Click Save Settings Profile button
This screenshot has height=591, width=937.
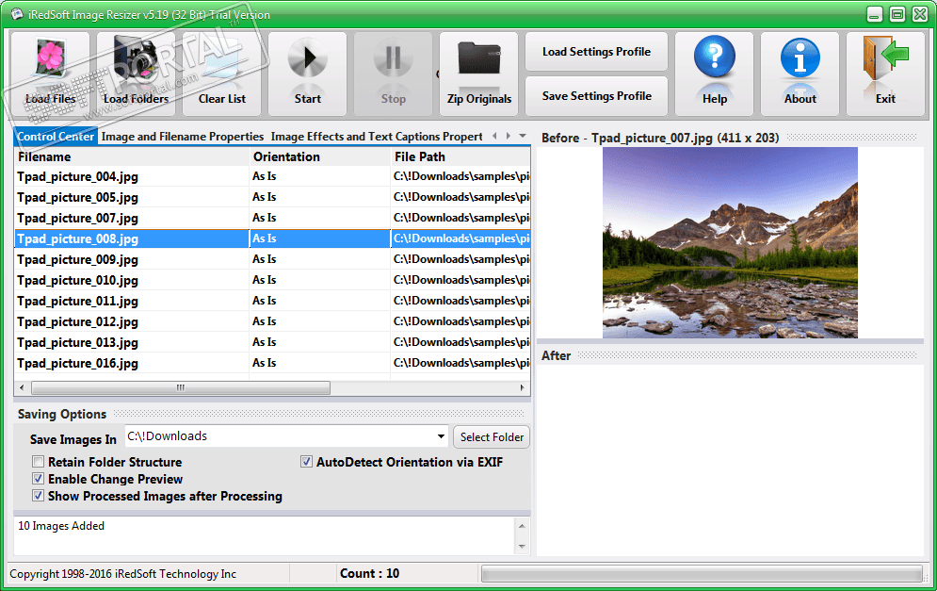click(x=596, y=96)
